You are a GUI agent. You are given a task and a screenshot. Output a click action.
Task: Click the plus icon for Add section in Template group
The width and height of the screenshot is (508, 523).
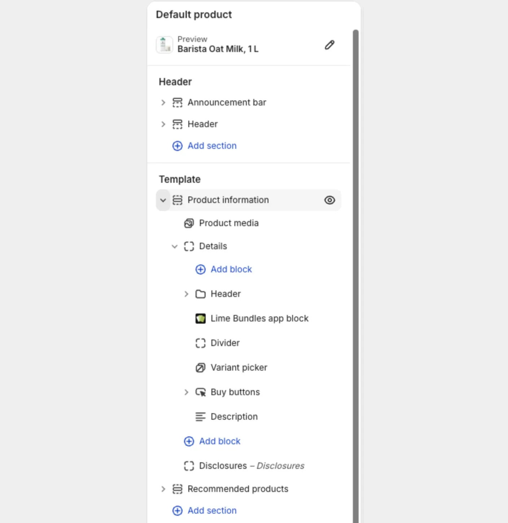[177, 511]
